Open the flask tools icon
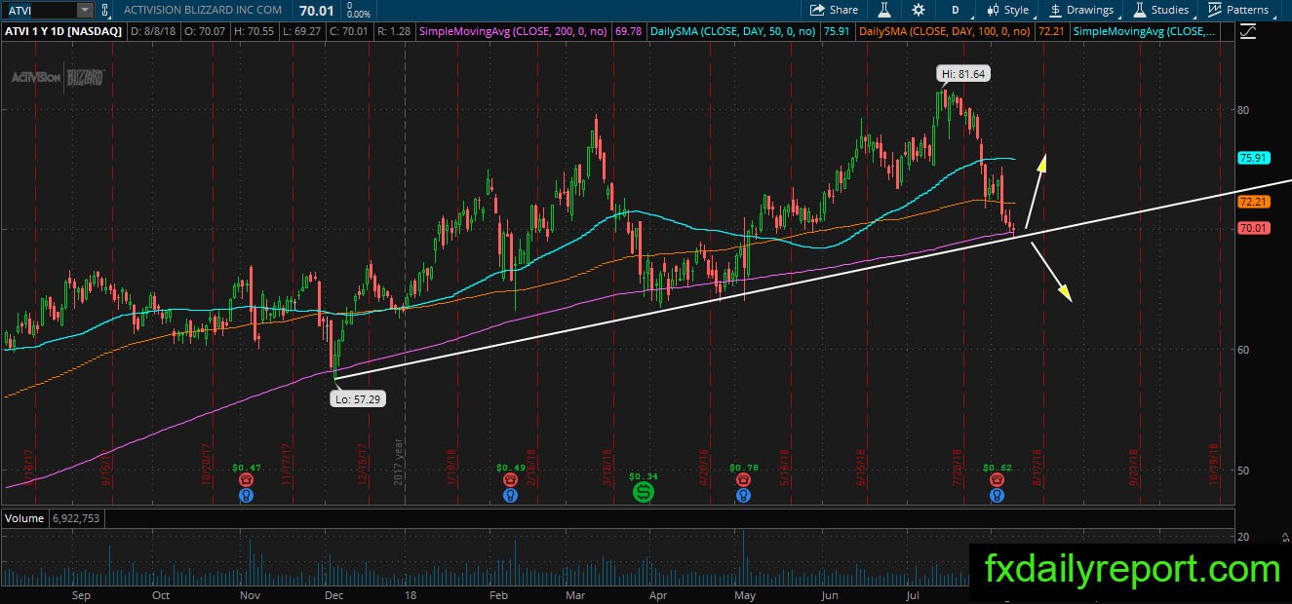The image size is (1292, 604). coord(884,10)
